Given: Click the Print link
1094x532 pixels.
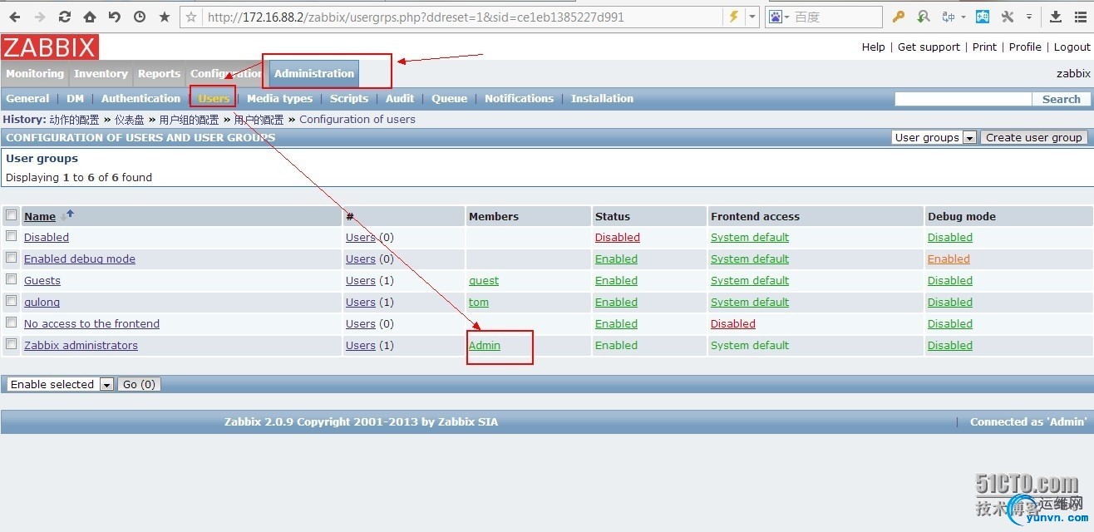Looking at the screenshot, I should (x=984, y=47).
